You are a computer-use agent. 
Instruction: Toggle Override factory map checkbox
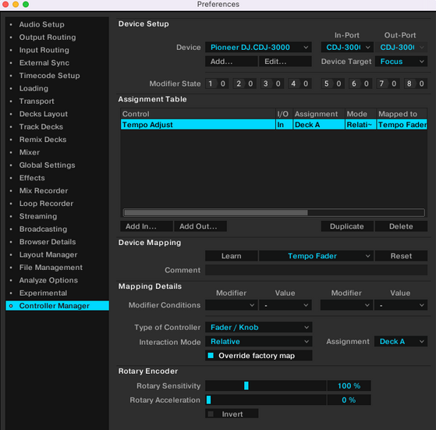pos(211,355)
